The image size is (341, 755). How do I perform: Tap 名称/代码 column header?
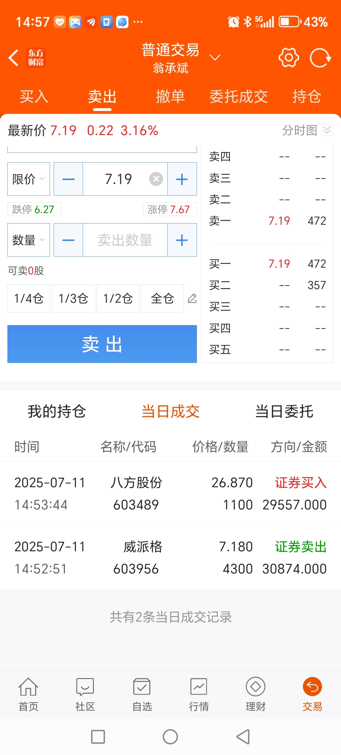(128, 447)
